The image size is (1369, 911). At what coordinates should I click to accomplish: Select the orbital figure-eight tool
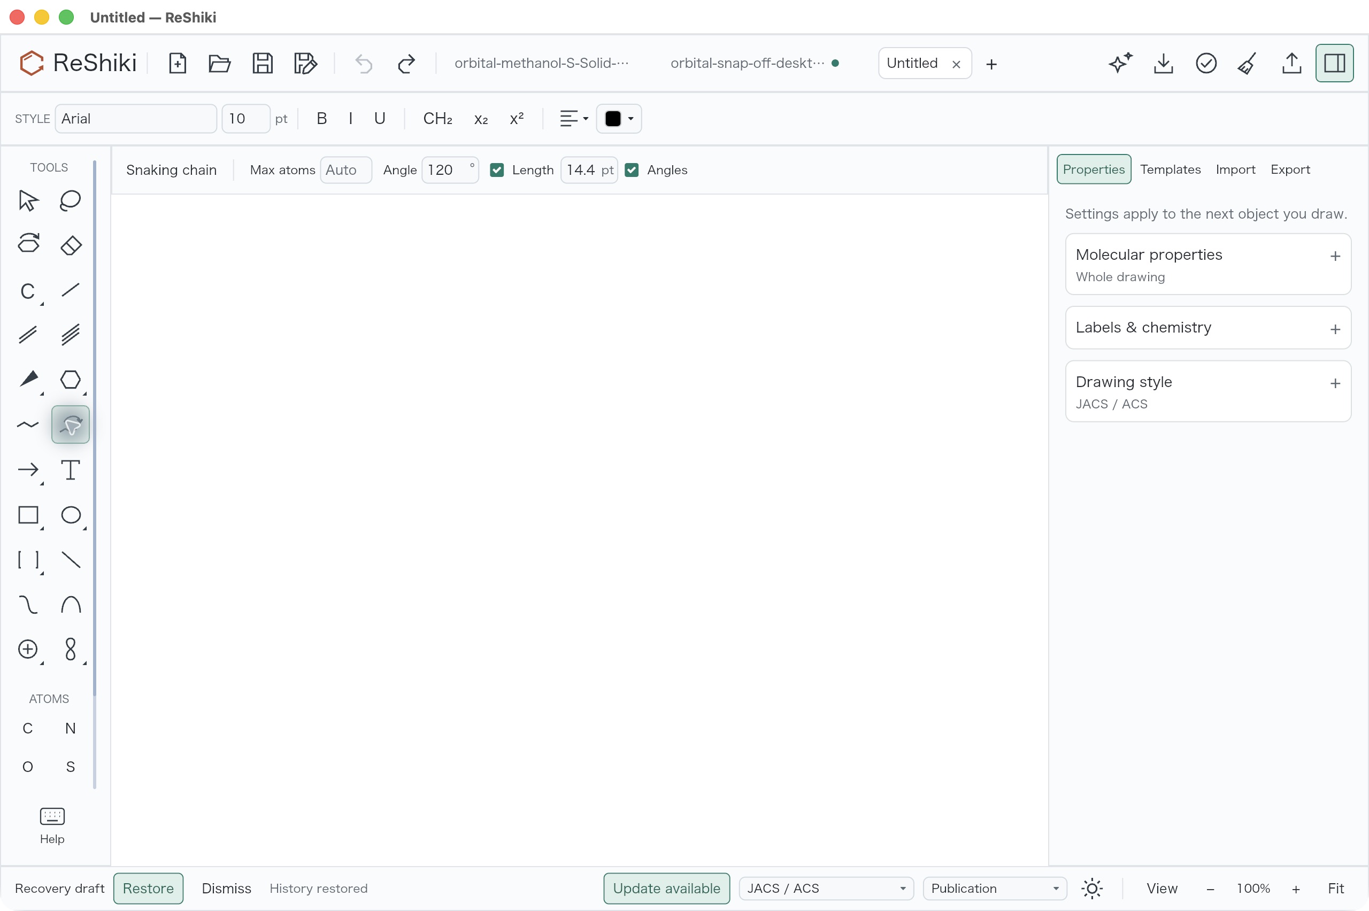coord(70,649)
